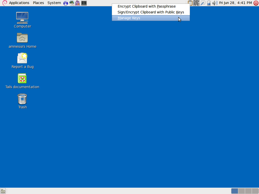Viewport: 259px width, 194px height.
Task: Switch to the second workspace
Action: click(x=242, y=191)
